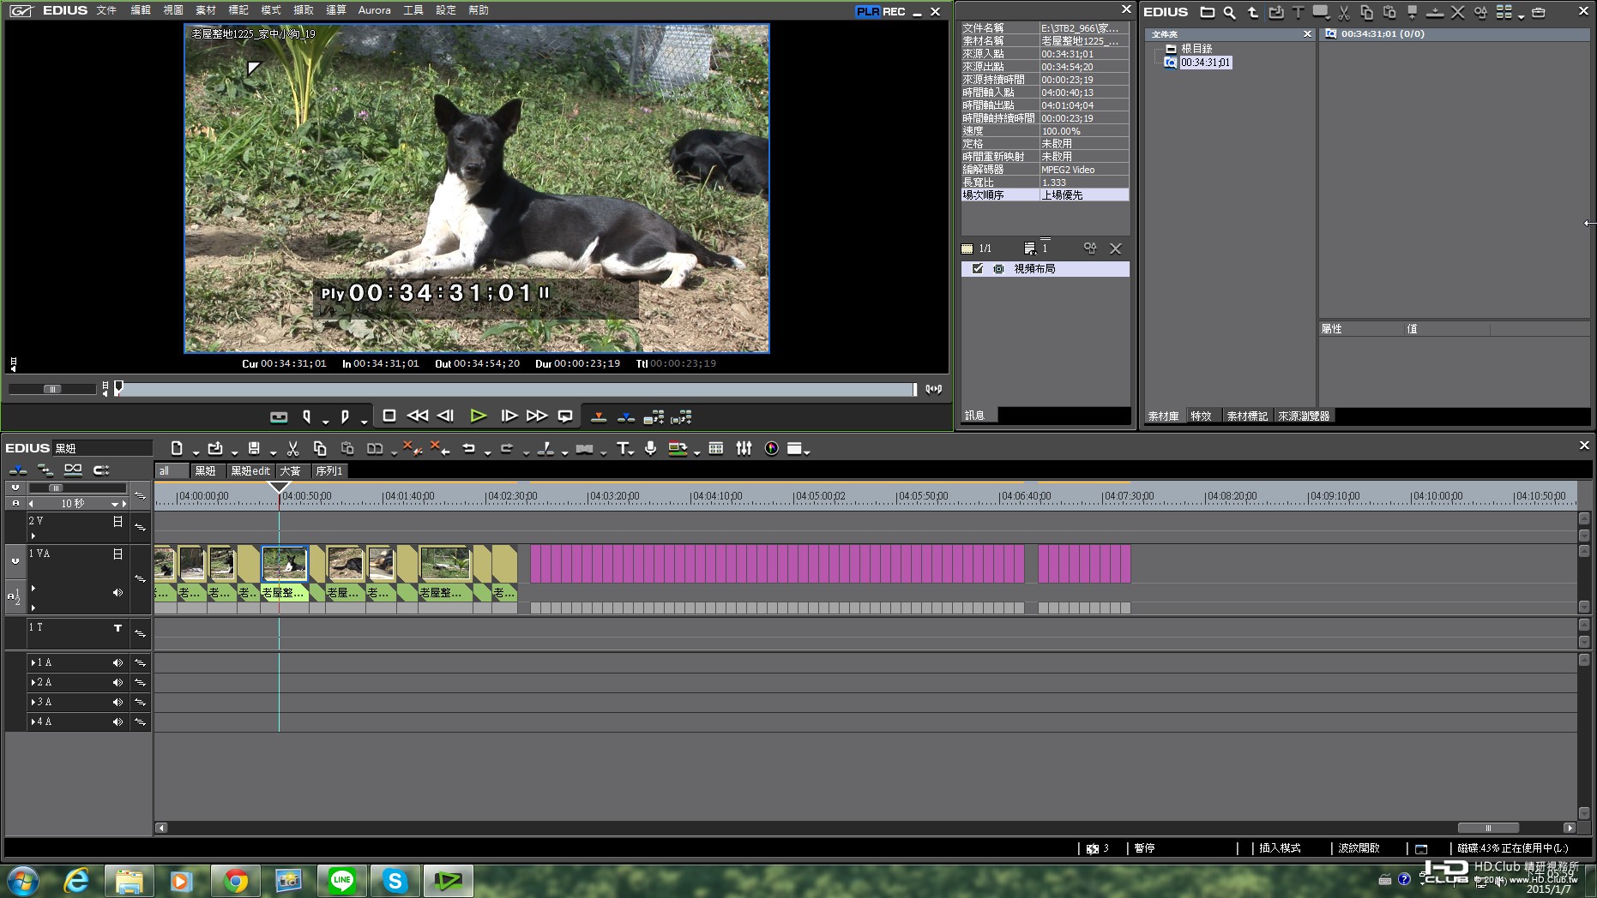The image size is (1597, 898).
Task: Click the Redo icon in timeline toolbar
Action: [507, 448]
